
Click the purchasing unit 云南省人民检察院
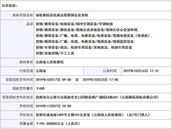pyautogui.click(x=50, y=62)
